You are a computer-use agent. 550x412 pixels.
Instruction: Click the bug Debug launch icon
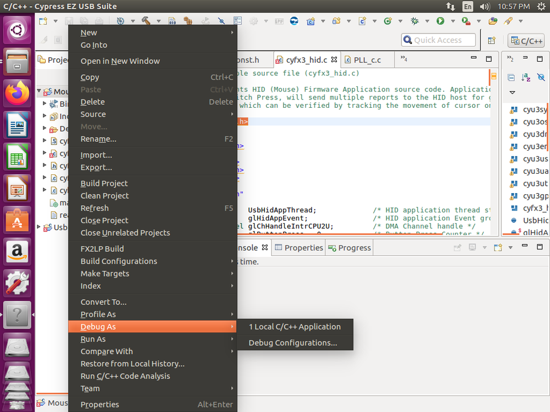coord(415,21)
